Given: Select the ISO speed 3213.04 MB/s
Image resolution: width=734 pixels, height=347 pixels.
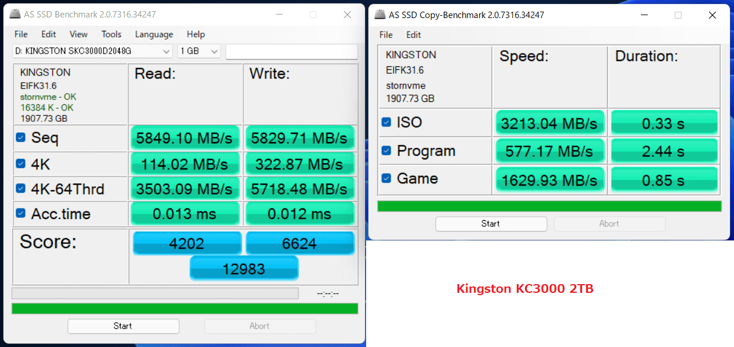Looking at the screenshot, I should point(550,123).
